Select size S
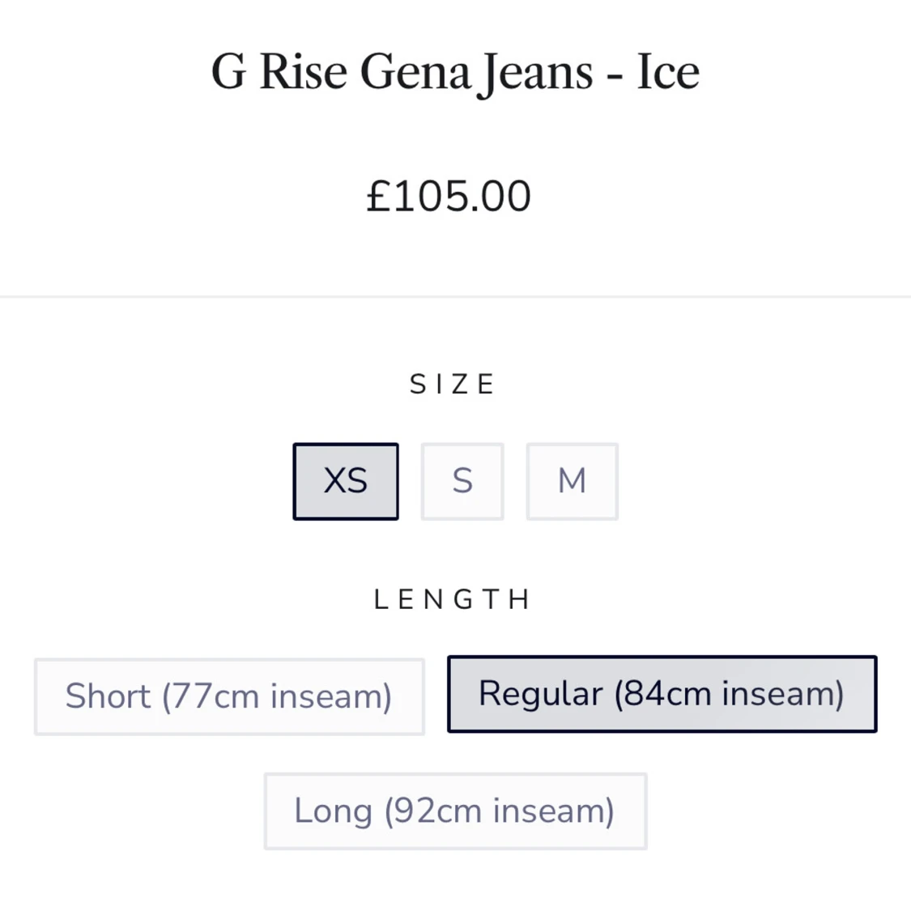Image resolution: width=911 pixels, height=911 pixels. tap(462, 481)
